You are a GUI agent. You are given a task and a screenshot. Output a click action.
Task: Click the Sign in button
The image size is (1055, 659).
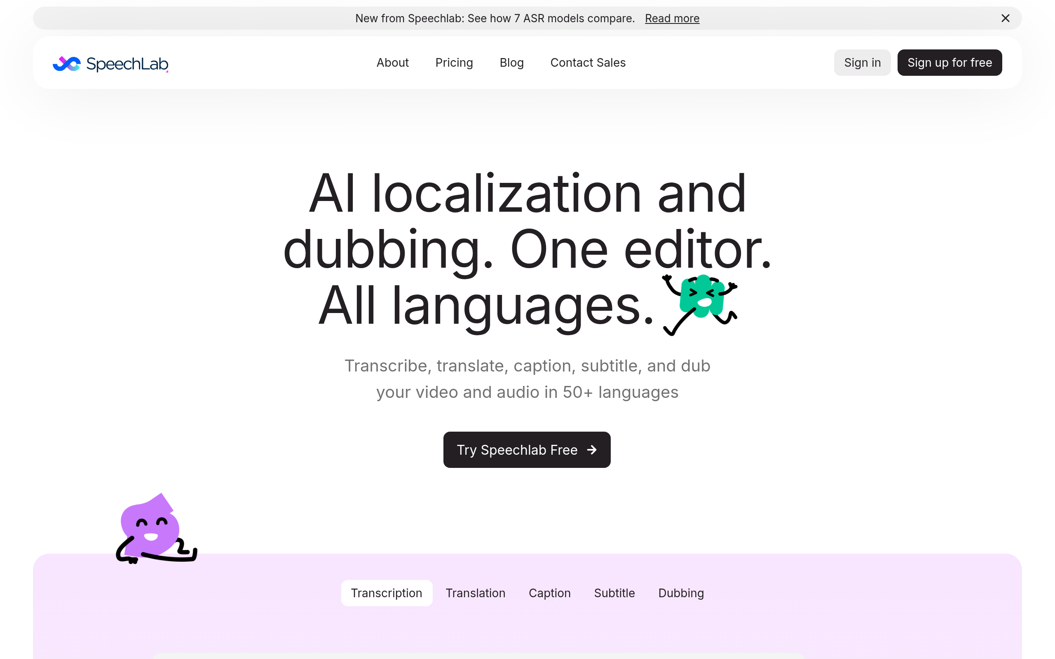coord(862,63)
